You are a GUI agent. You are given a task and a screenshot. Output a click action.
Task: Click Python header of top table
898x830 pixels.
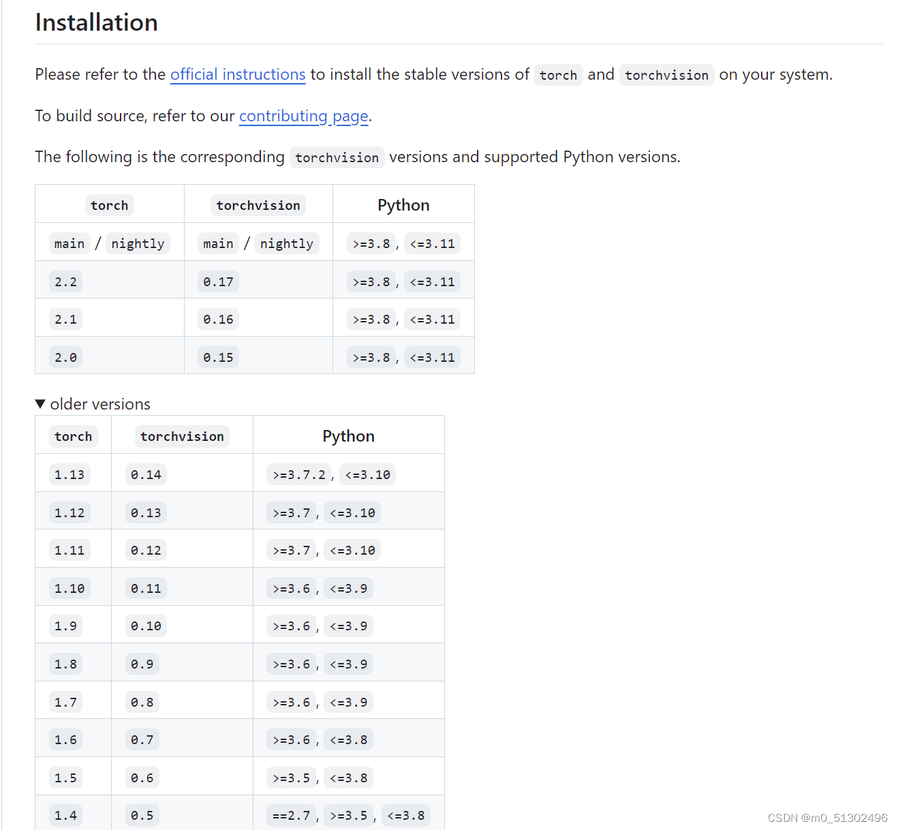[x=403, y=205]
